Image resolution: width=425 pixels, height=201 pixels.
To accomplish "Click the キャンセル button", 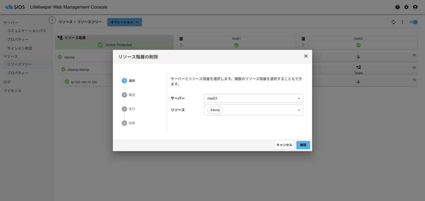I will pyautogui.click(x=284, y=145).
